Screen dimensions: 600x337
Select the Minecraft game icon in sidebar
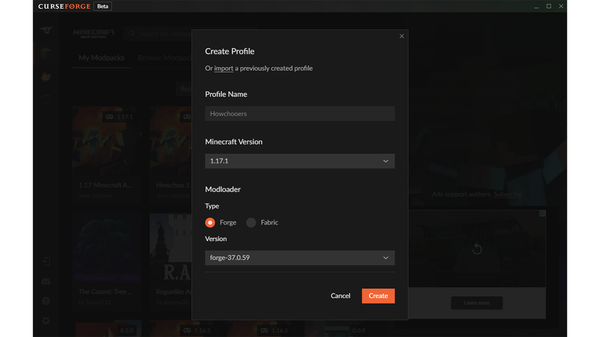45,54
